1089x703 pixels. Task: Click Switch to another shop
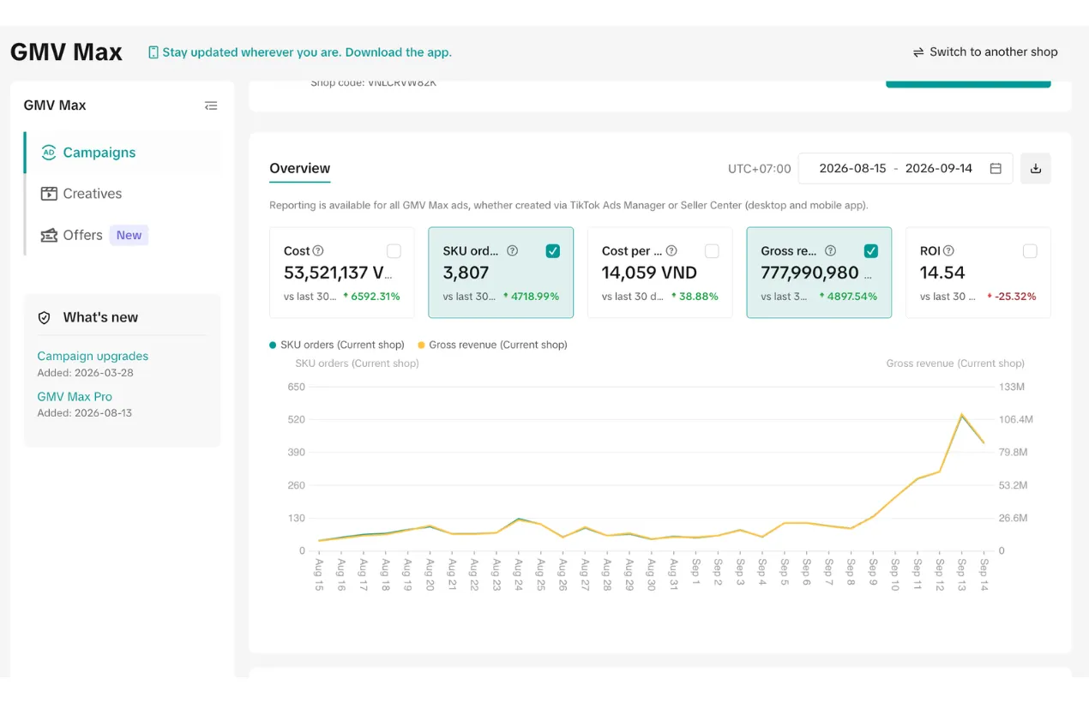(985, 52)
